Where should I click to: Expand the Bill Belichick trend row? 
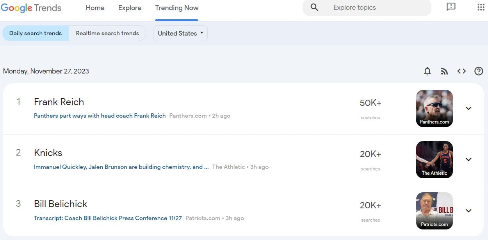tap(468, 211)
